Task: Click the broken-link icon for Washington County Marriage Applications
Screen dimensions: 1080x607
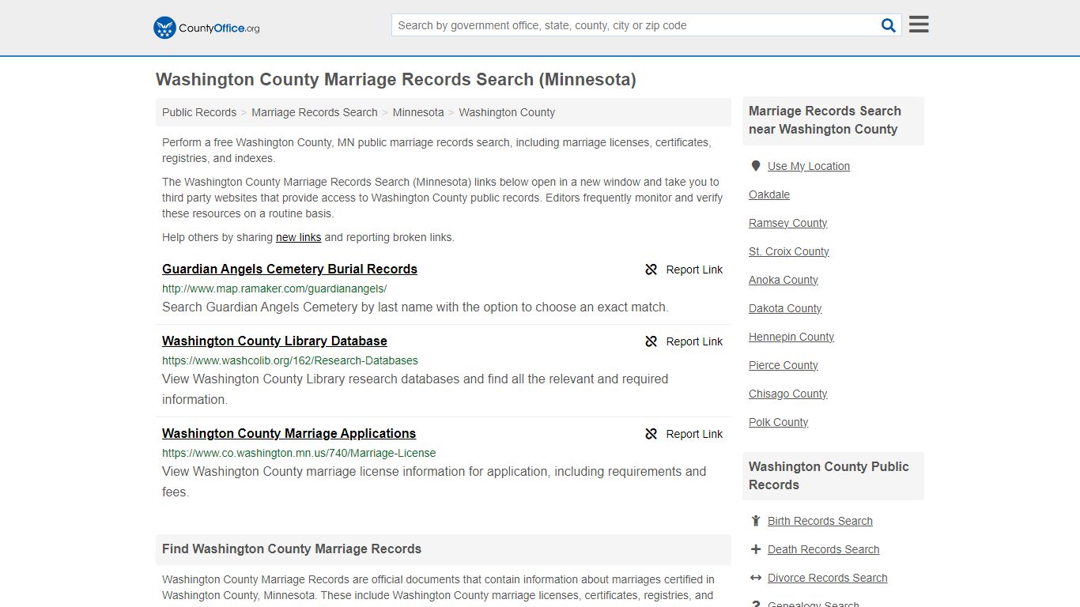Action: (651, 434)
